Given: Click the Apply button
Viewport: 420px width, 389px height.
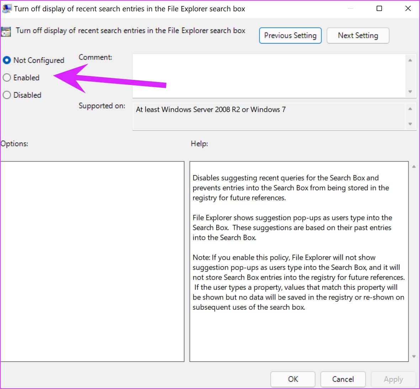Looking at the screenshot, I should [393, 379].
